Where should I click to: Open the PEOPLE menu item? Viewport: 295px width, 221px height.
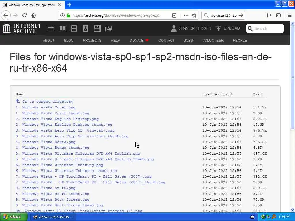coord(240,40)
